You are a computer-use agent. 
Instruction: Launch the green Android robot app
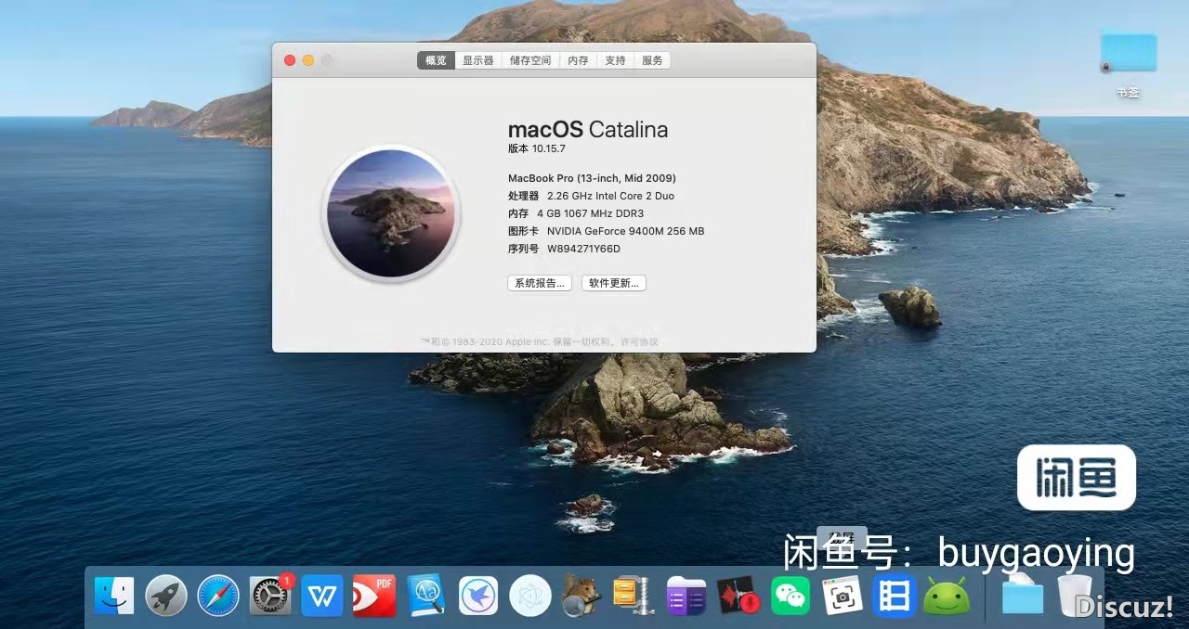point(946,596)
